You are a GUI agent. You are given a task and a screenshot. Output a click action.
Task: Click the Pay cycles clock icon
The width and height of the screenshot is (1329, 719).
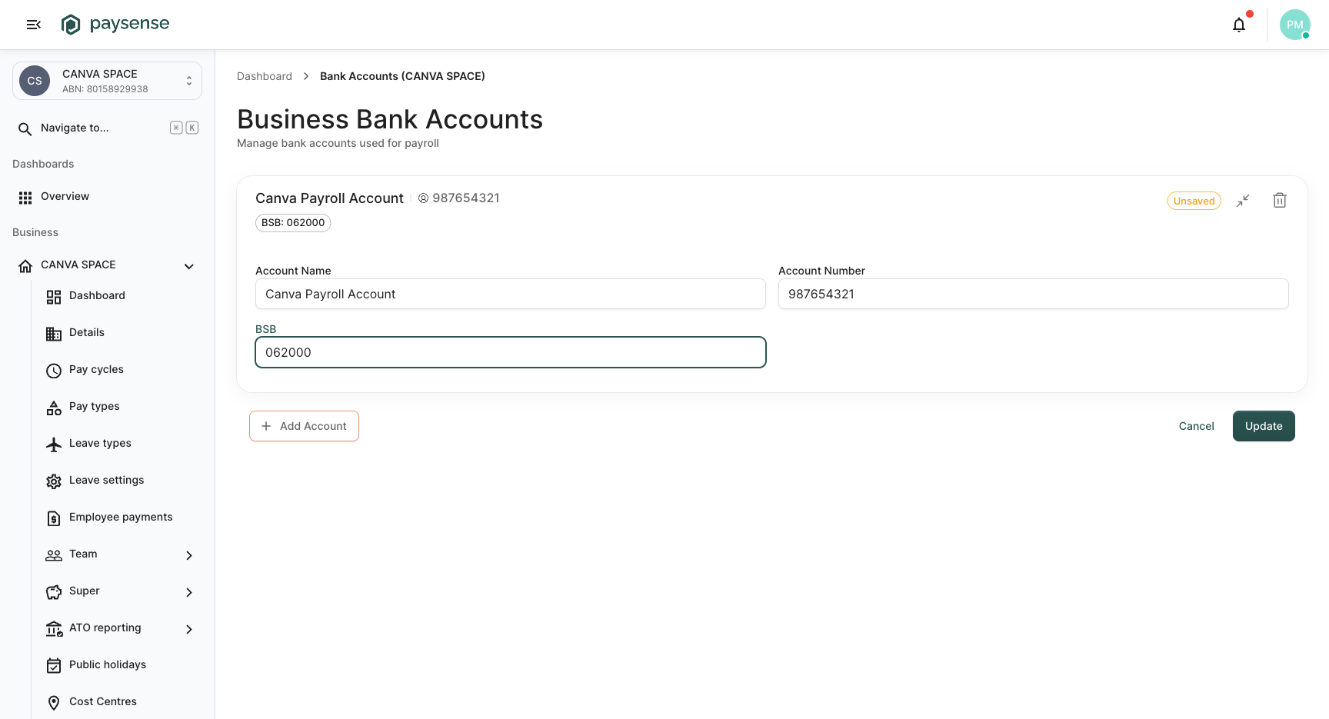pos(54,371)
